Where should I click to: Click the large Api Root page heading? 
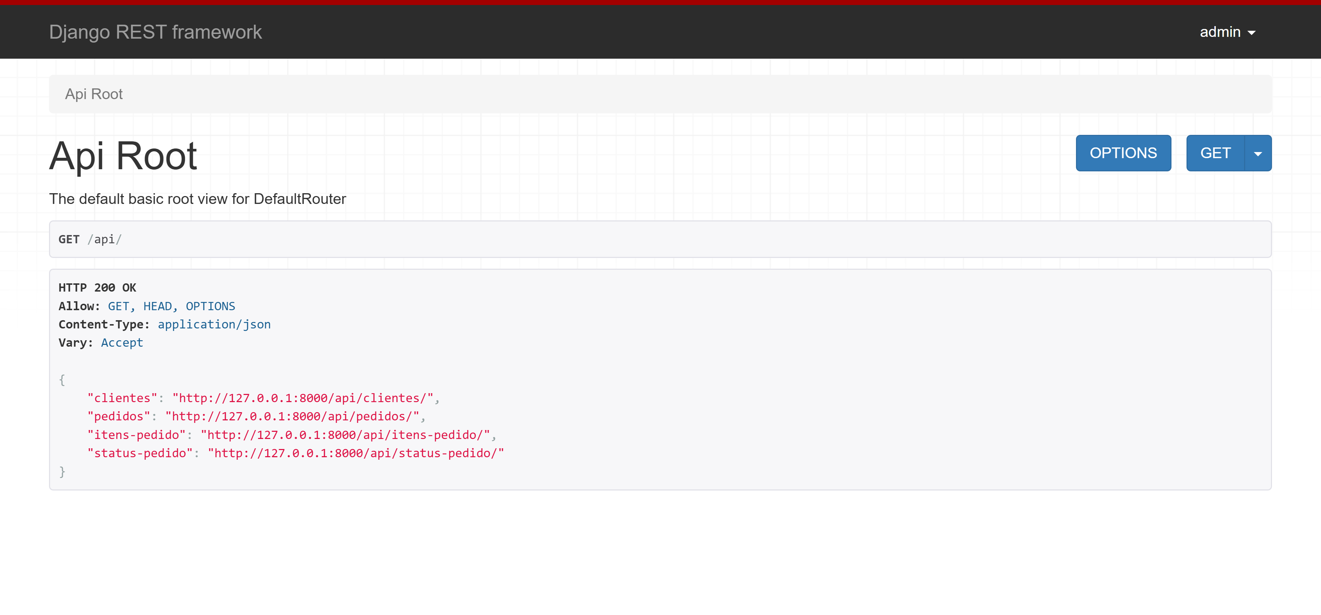click(123, 155)
